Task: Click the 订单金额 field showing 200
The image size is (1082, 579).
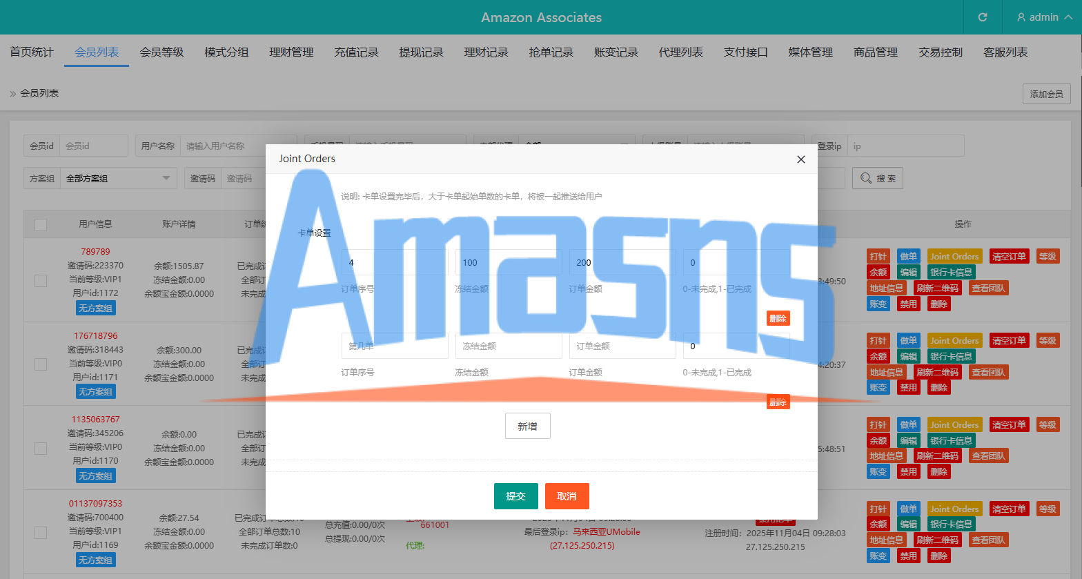Action: [622, 262]
